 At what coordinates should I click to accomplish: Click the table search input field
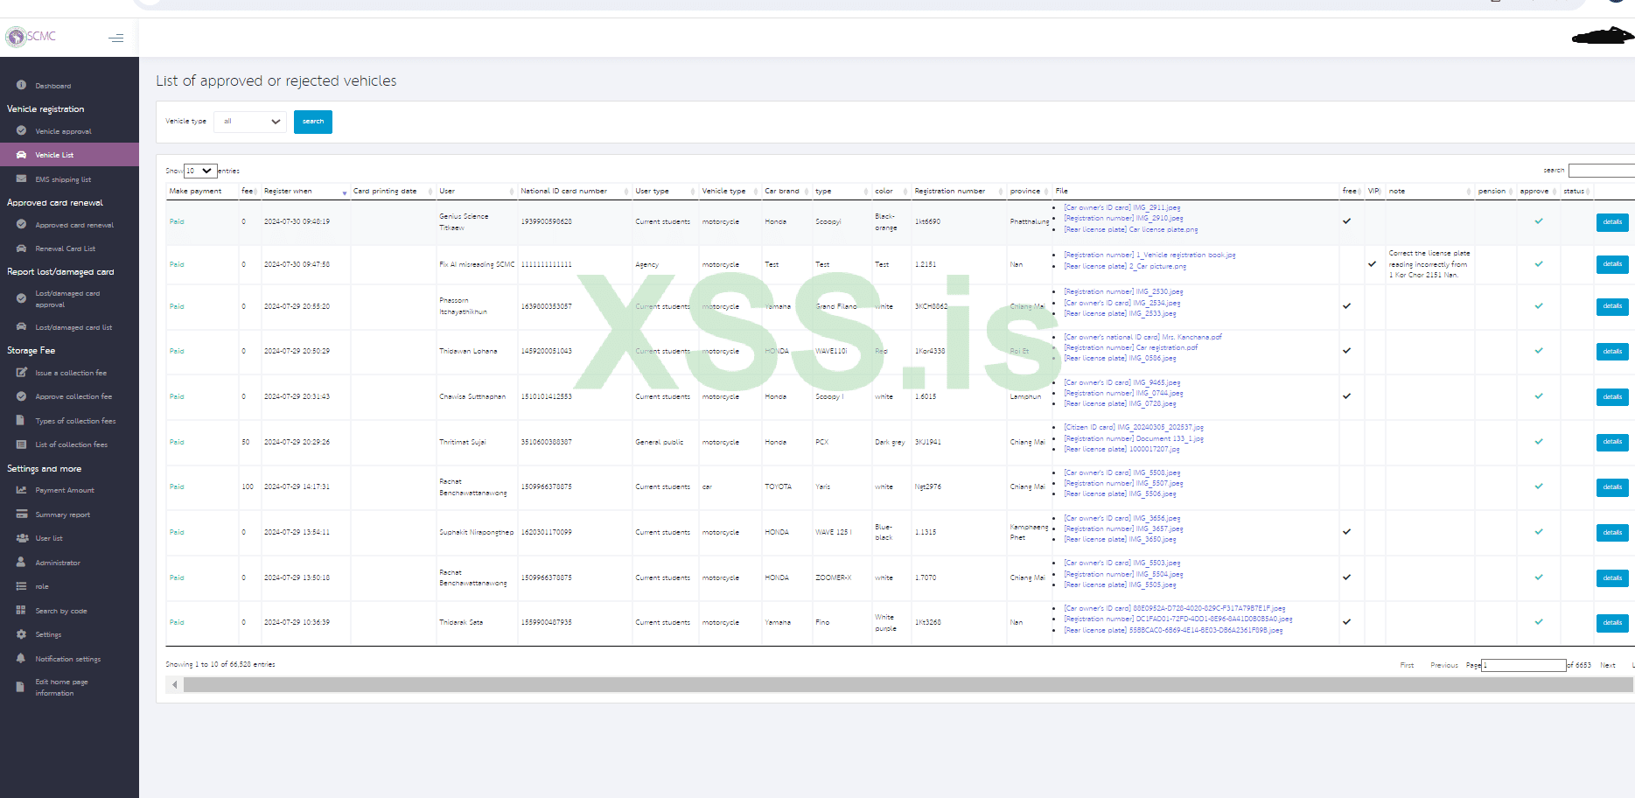click(1602, 171)
